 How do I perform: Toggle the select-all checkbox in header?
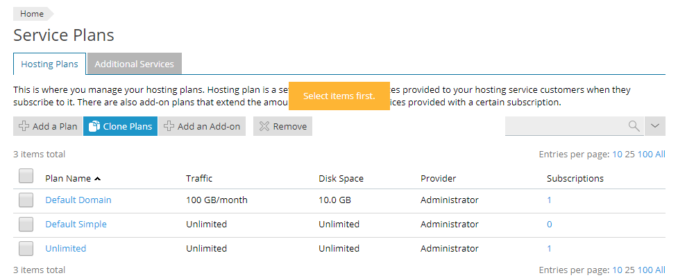point(26,177)
